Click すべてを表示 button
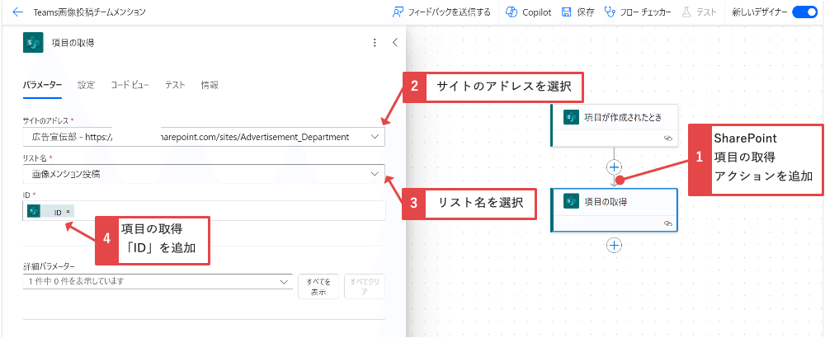Screen dimensions: 825x338 coord(318,287)
